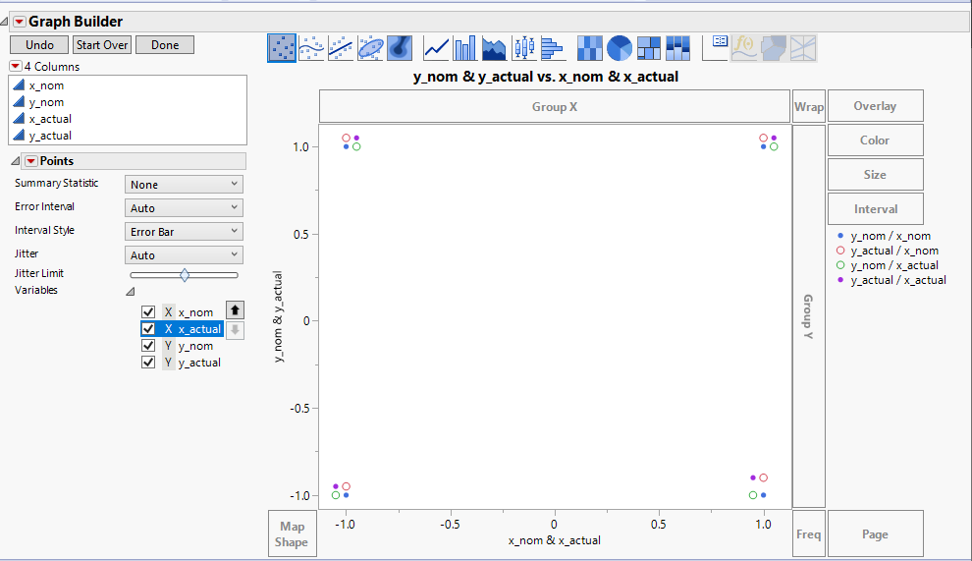Screen dimensions: 972x561
Task: Click the Size drop zone
Action: pyautogui.click(x=876, y=175)
